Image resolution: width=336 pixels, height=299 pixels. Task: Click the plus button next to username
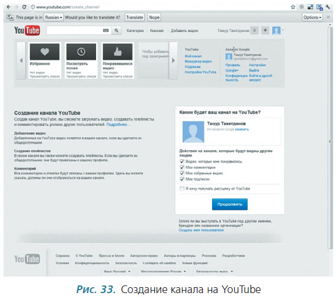tap(265, 30)
